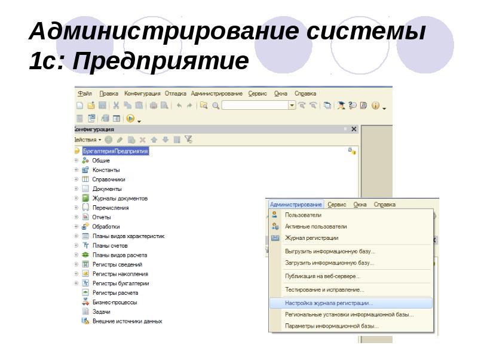Screen dimensions: 478x358
Task: Choose Тестирование и исправление entry
Action: pos(351,290)
